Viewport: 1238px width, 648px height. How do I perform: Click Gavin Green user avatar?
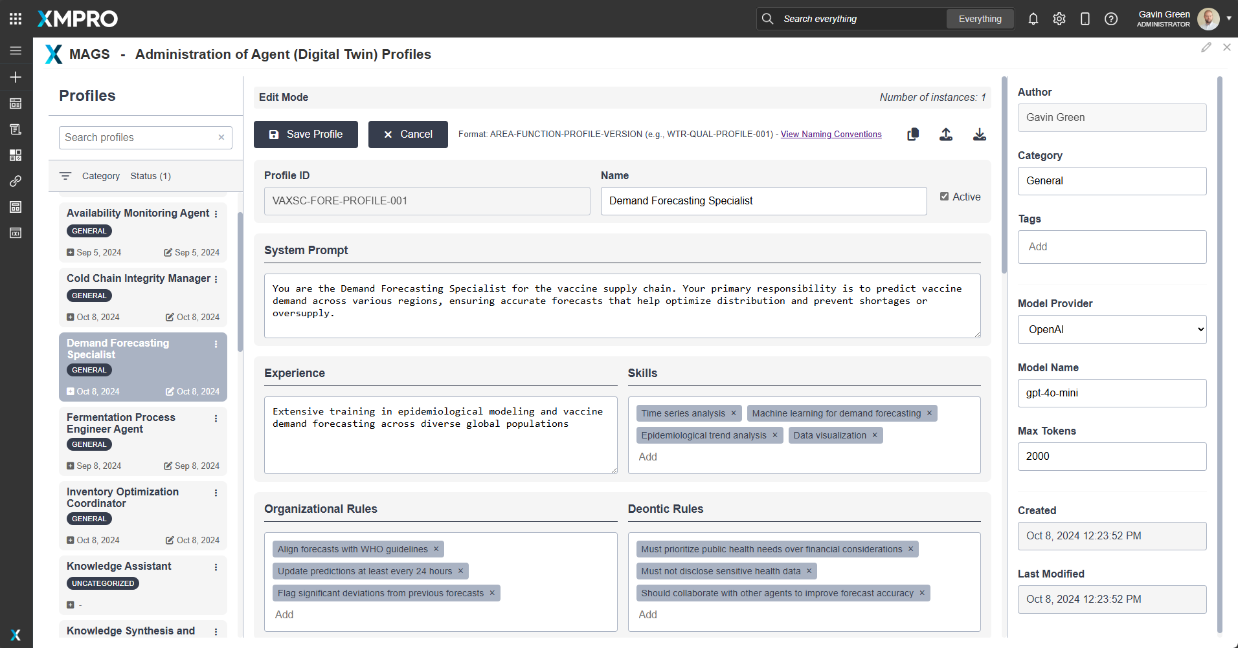1208,19
